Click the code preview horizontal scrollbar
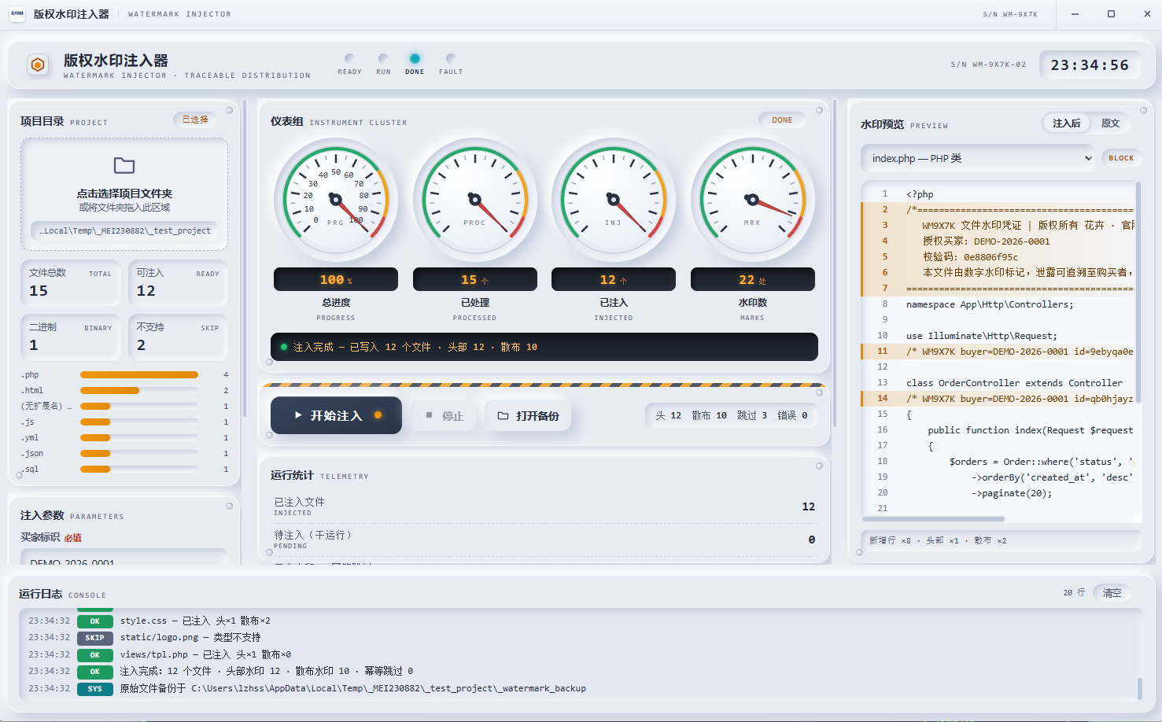The image size is (1162, 722). [x=934, y=519]
